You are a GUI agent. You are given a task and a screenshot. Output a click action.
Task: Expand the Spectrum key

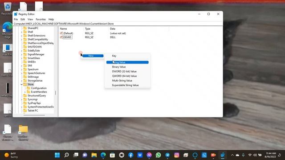click(22, 69)
